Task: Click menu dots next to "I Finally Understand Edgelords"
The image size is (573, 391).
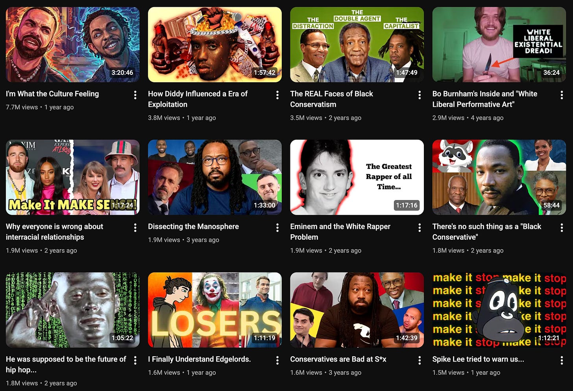Action: 277,360
